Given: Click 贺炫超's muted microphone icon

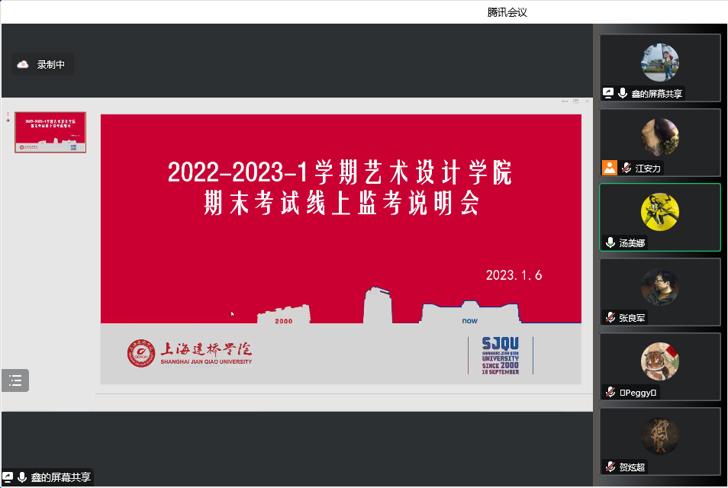Looking at the screenshot, I should tap(610, 467).
